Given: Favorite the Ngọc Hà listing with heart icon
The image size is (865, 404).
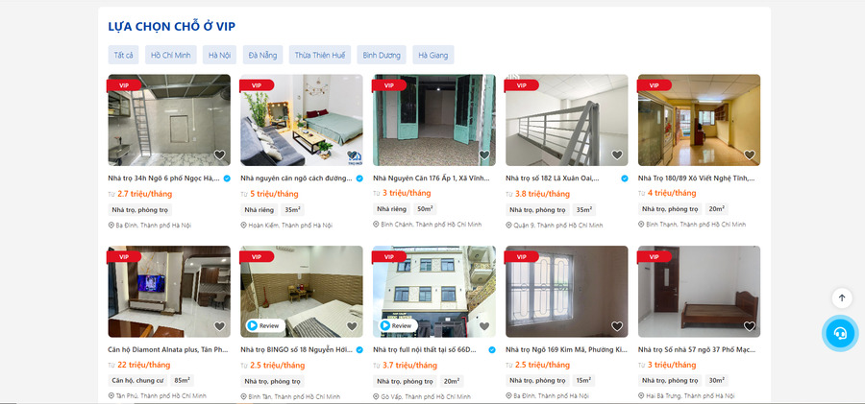Looking at the screenshot, I should (219, 154).
